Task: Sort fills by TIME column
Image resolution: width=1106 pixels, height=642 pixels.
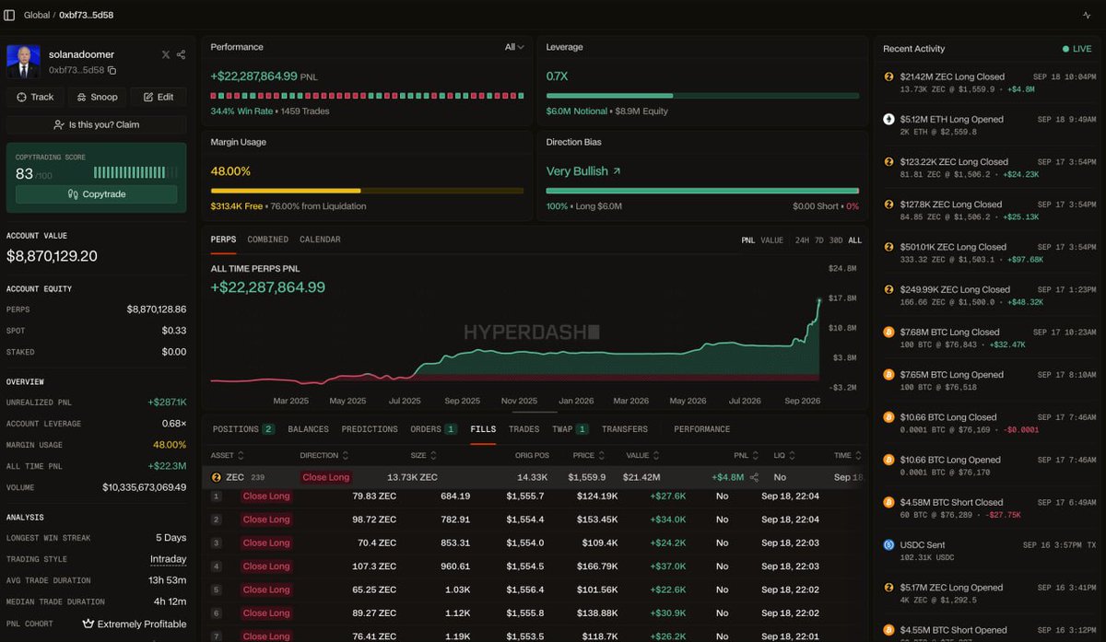Action: point(848,456)
